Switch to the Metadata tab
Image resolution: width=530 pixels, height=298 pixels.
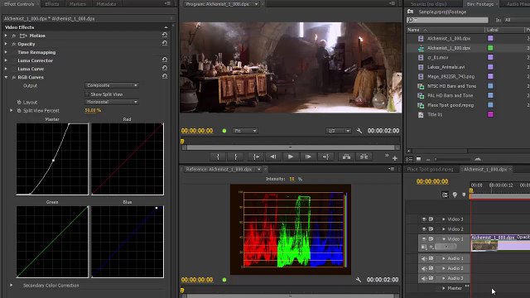tap(106, 4)
